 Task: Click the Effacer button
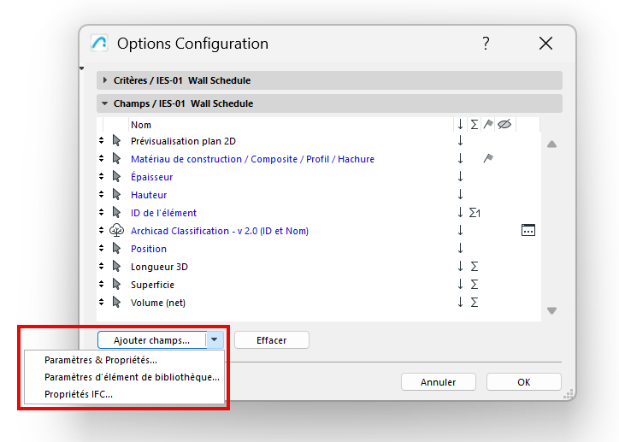coord(271,340)
